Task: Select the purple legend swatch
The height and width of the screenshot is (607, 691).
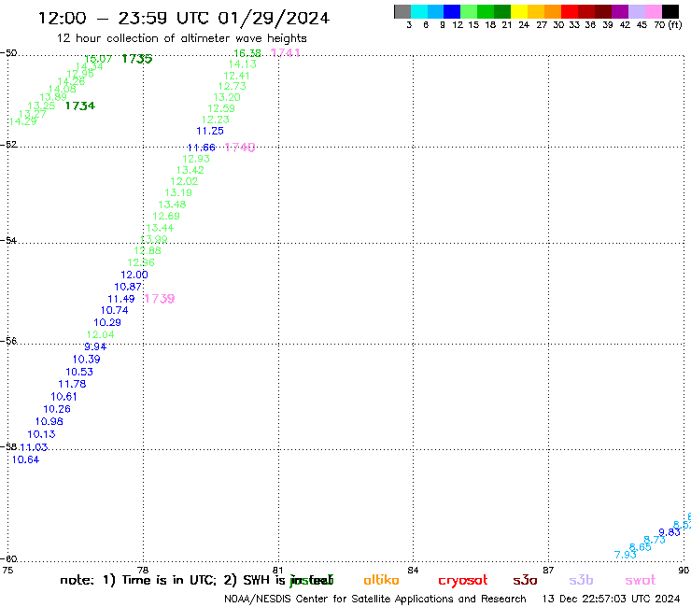Action: click(620, 11)
